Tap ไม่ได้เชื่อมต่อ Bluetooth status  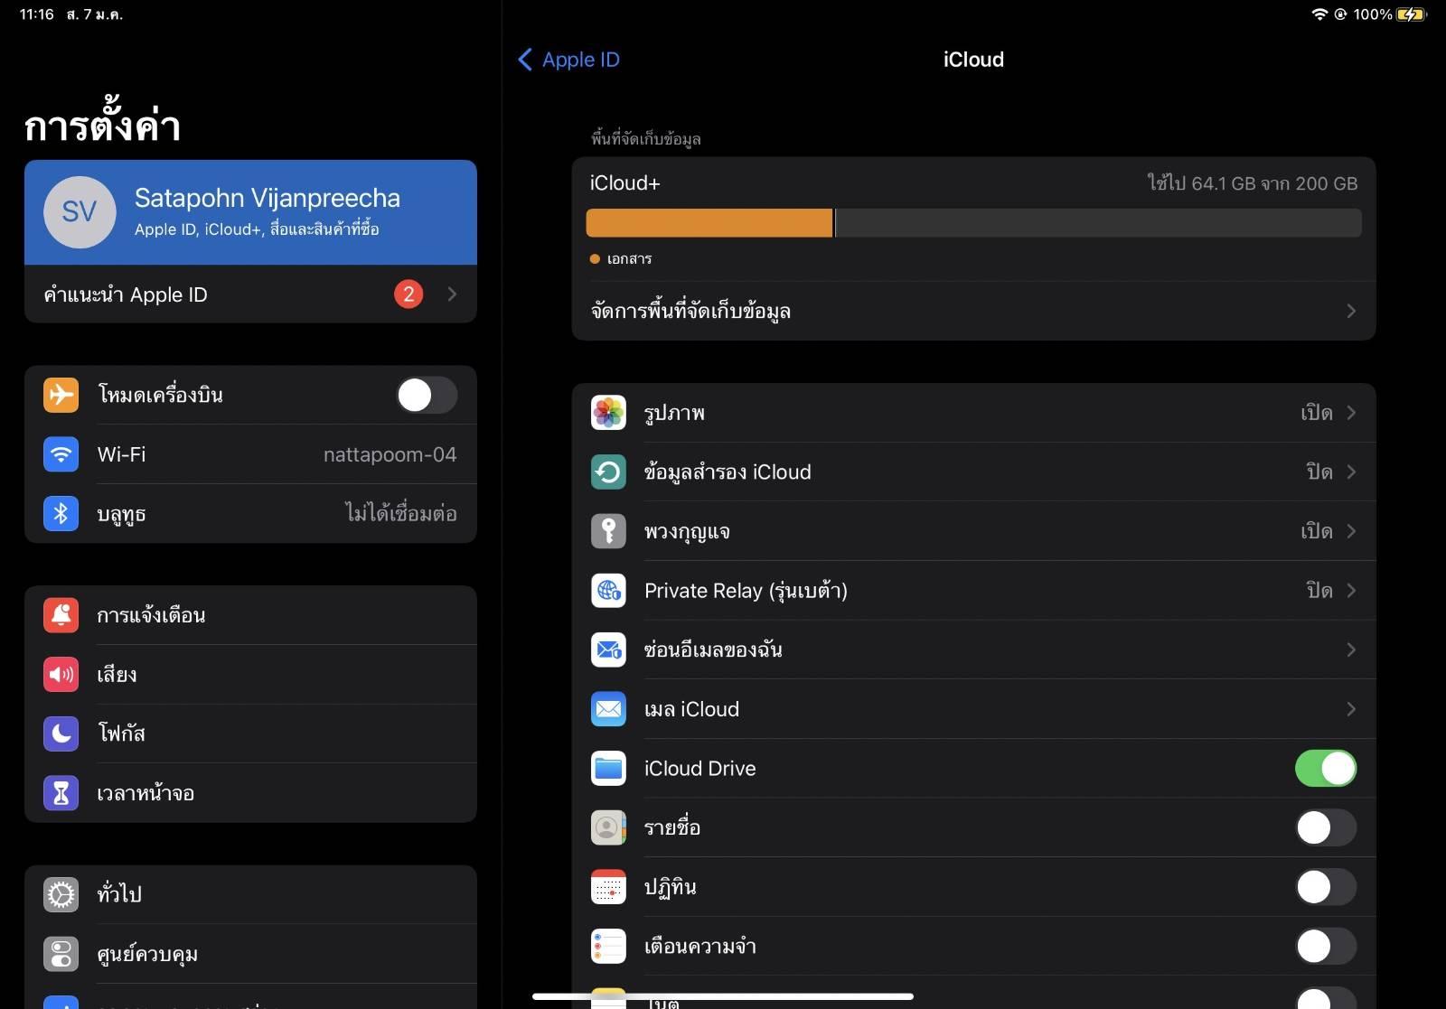401,513
